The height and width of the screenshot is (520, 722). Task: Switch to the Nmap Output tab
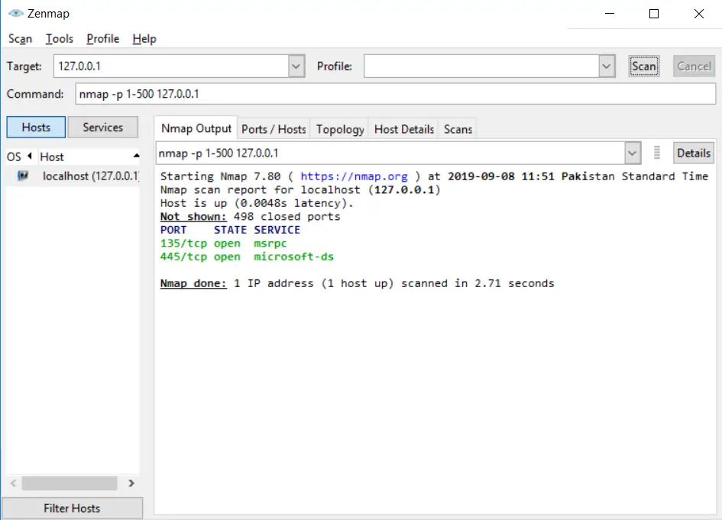pyautogui.click(x=196, y=128)
